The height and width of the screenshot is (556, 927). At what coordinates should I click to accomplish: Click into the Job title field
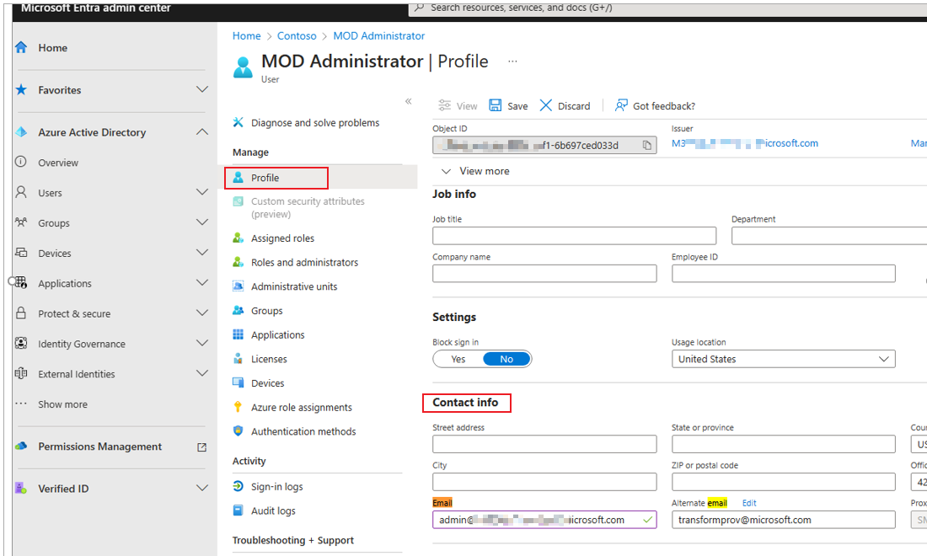tap(574, 236)
